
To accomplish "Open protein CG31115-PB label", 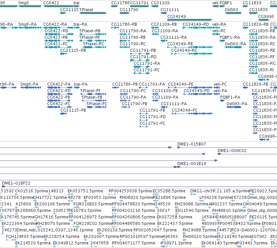I will point(73,110).
